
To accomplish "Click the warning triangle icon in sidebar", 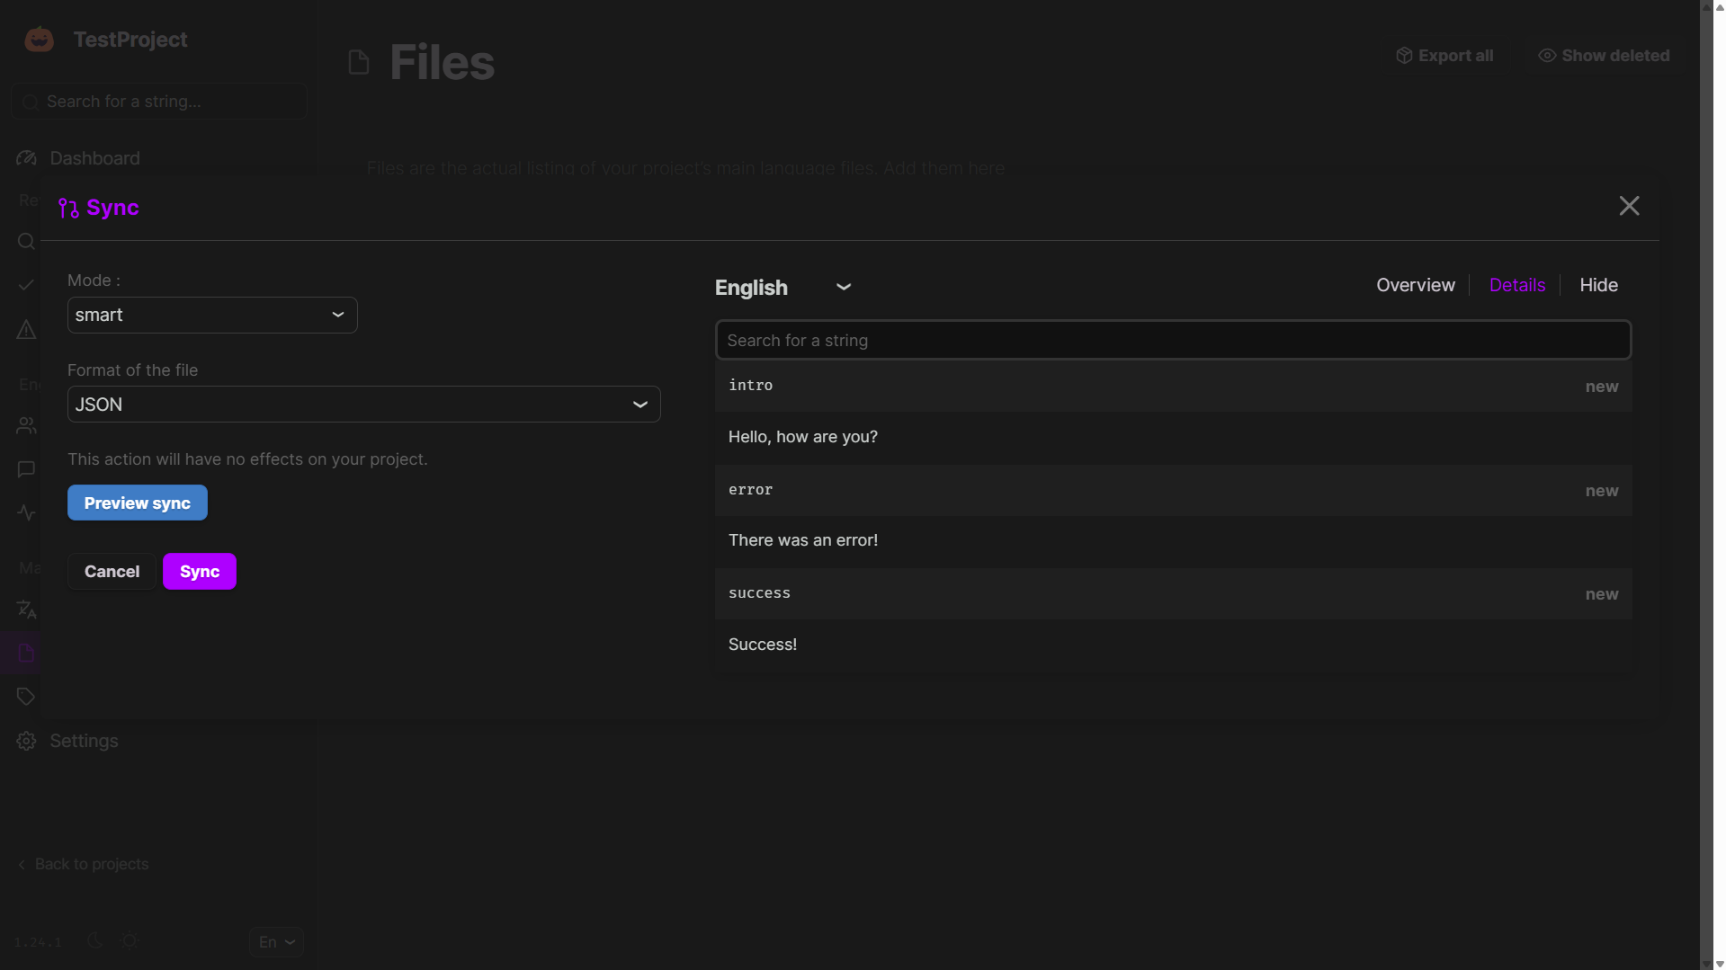I will [x=26, y=330].
